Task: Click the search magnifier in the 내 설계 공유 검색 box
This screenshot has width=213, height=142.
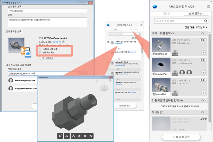Action: point(206,21)
